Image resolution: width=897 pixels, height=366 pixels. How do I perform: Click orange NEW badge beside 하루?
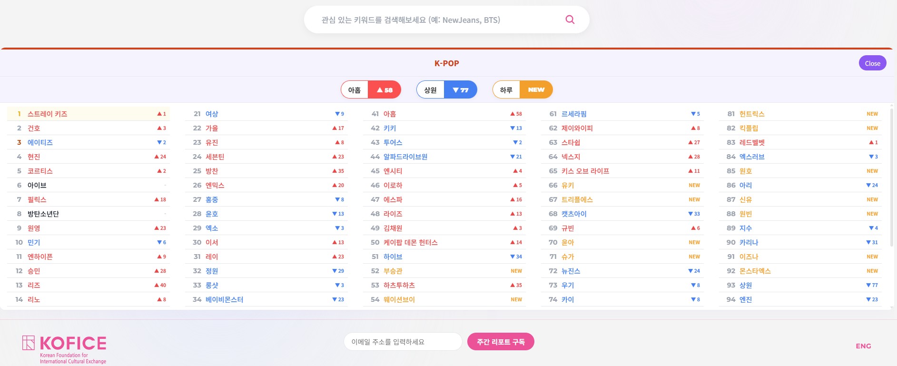[536, 90]
